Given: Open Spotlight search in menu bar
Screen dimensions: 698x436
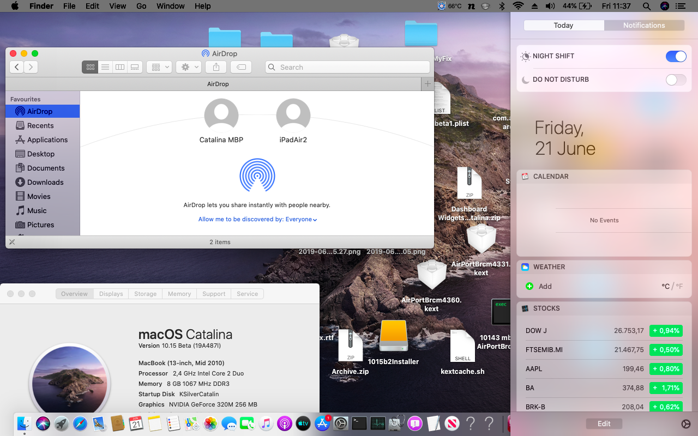Looking at the screenshot, I should click(x=647, y=6).
